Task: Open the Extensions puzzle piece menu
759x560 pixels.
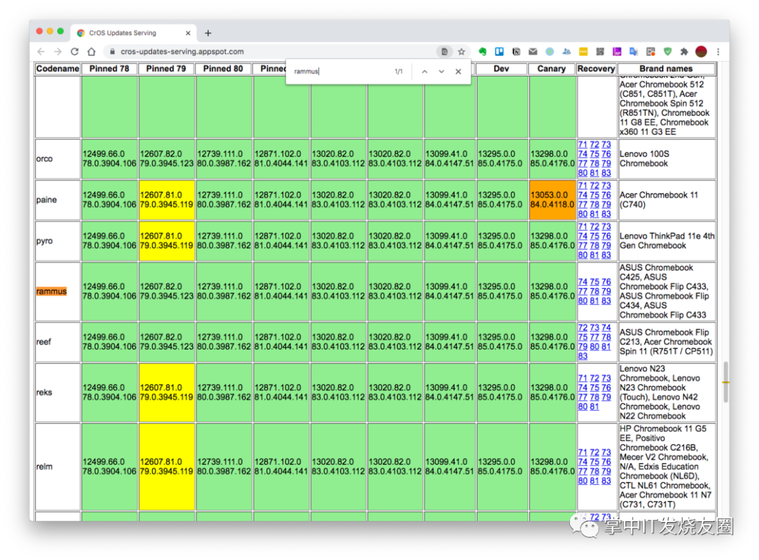Action: click(x=684, y=51)
